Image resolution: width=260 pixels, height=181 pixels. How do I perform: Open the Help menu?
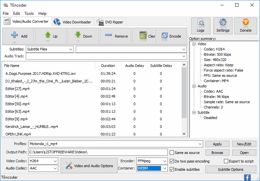point(42,14)
